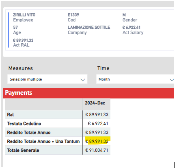The image size is (179, 168).
Task: Select the Reddito Totale Annuo + Una Tantum row label
Action: tap(43, 141)
